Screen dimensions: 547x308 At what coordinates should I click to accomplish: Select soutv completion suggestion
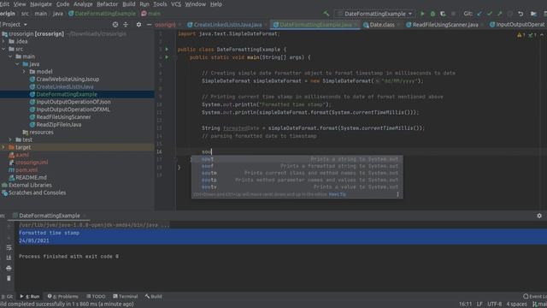pyautogui.click(x=297, y=187)
